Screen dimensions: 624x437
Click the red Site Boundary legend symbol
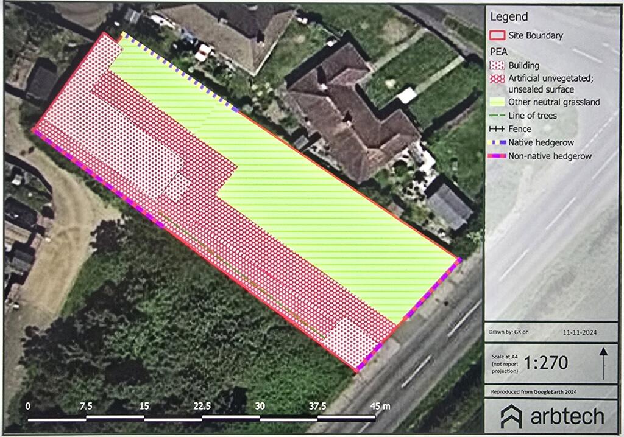point(497,36)
